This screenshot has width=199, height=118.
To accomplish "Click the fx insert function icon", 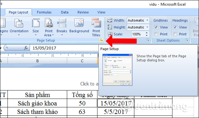I will (x=26, y=48).
